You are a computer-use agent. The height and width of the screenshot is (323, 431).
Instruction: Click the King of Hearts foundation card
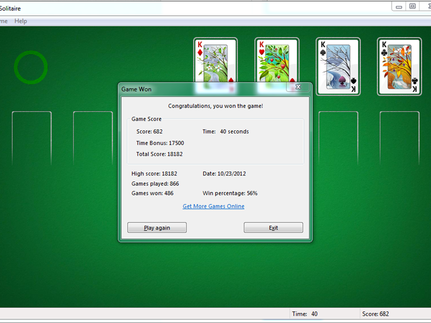[277, 60]
